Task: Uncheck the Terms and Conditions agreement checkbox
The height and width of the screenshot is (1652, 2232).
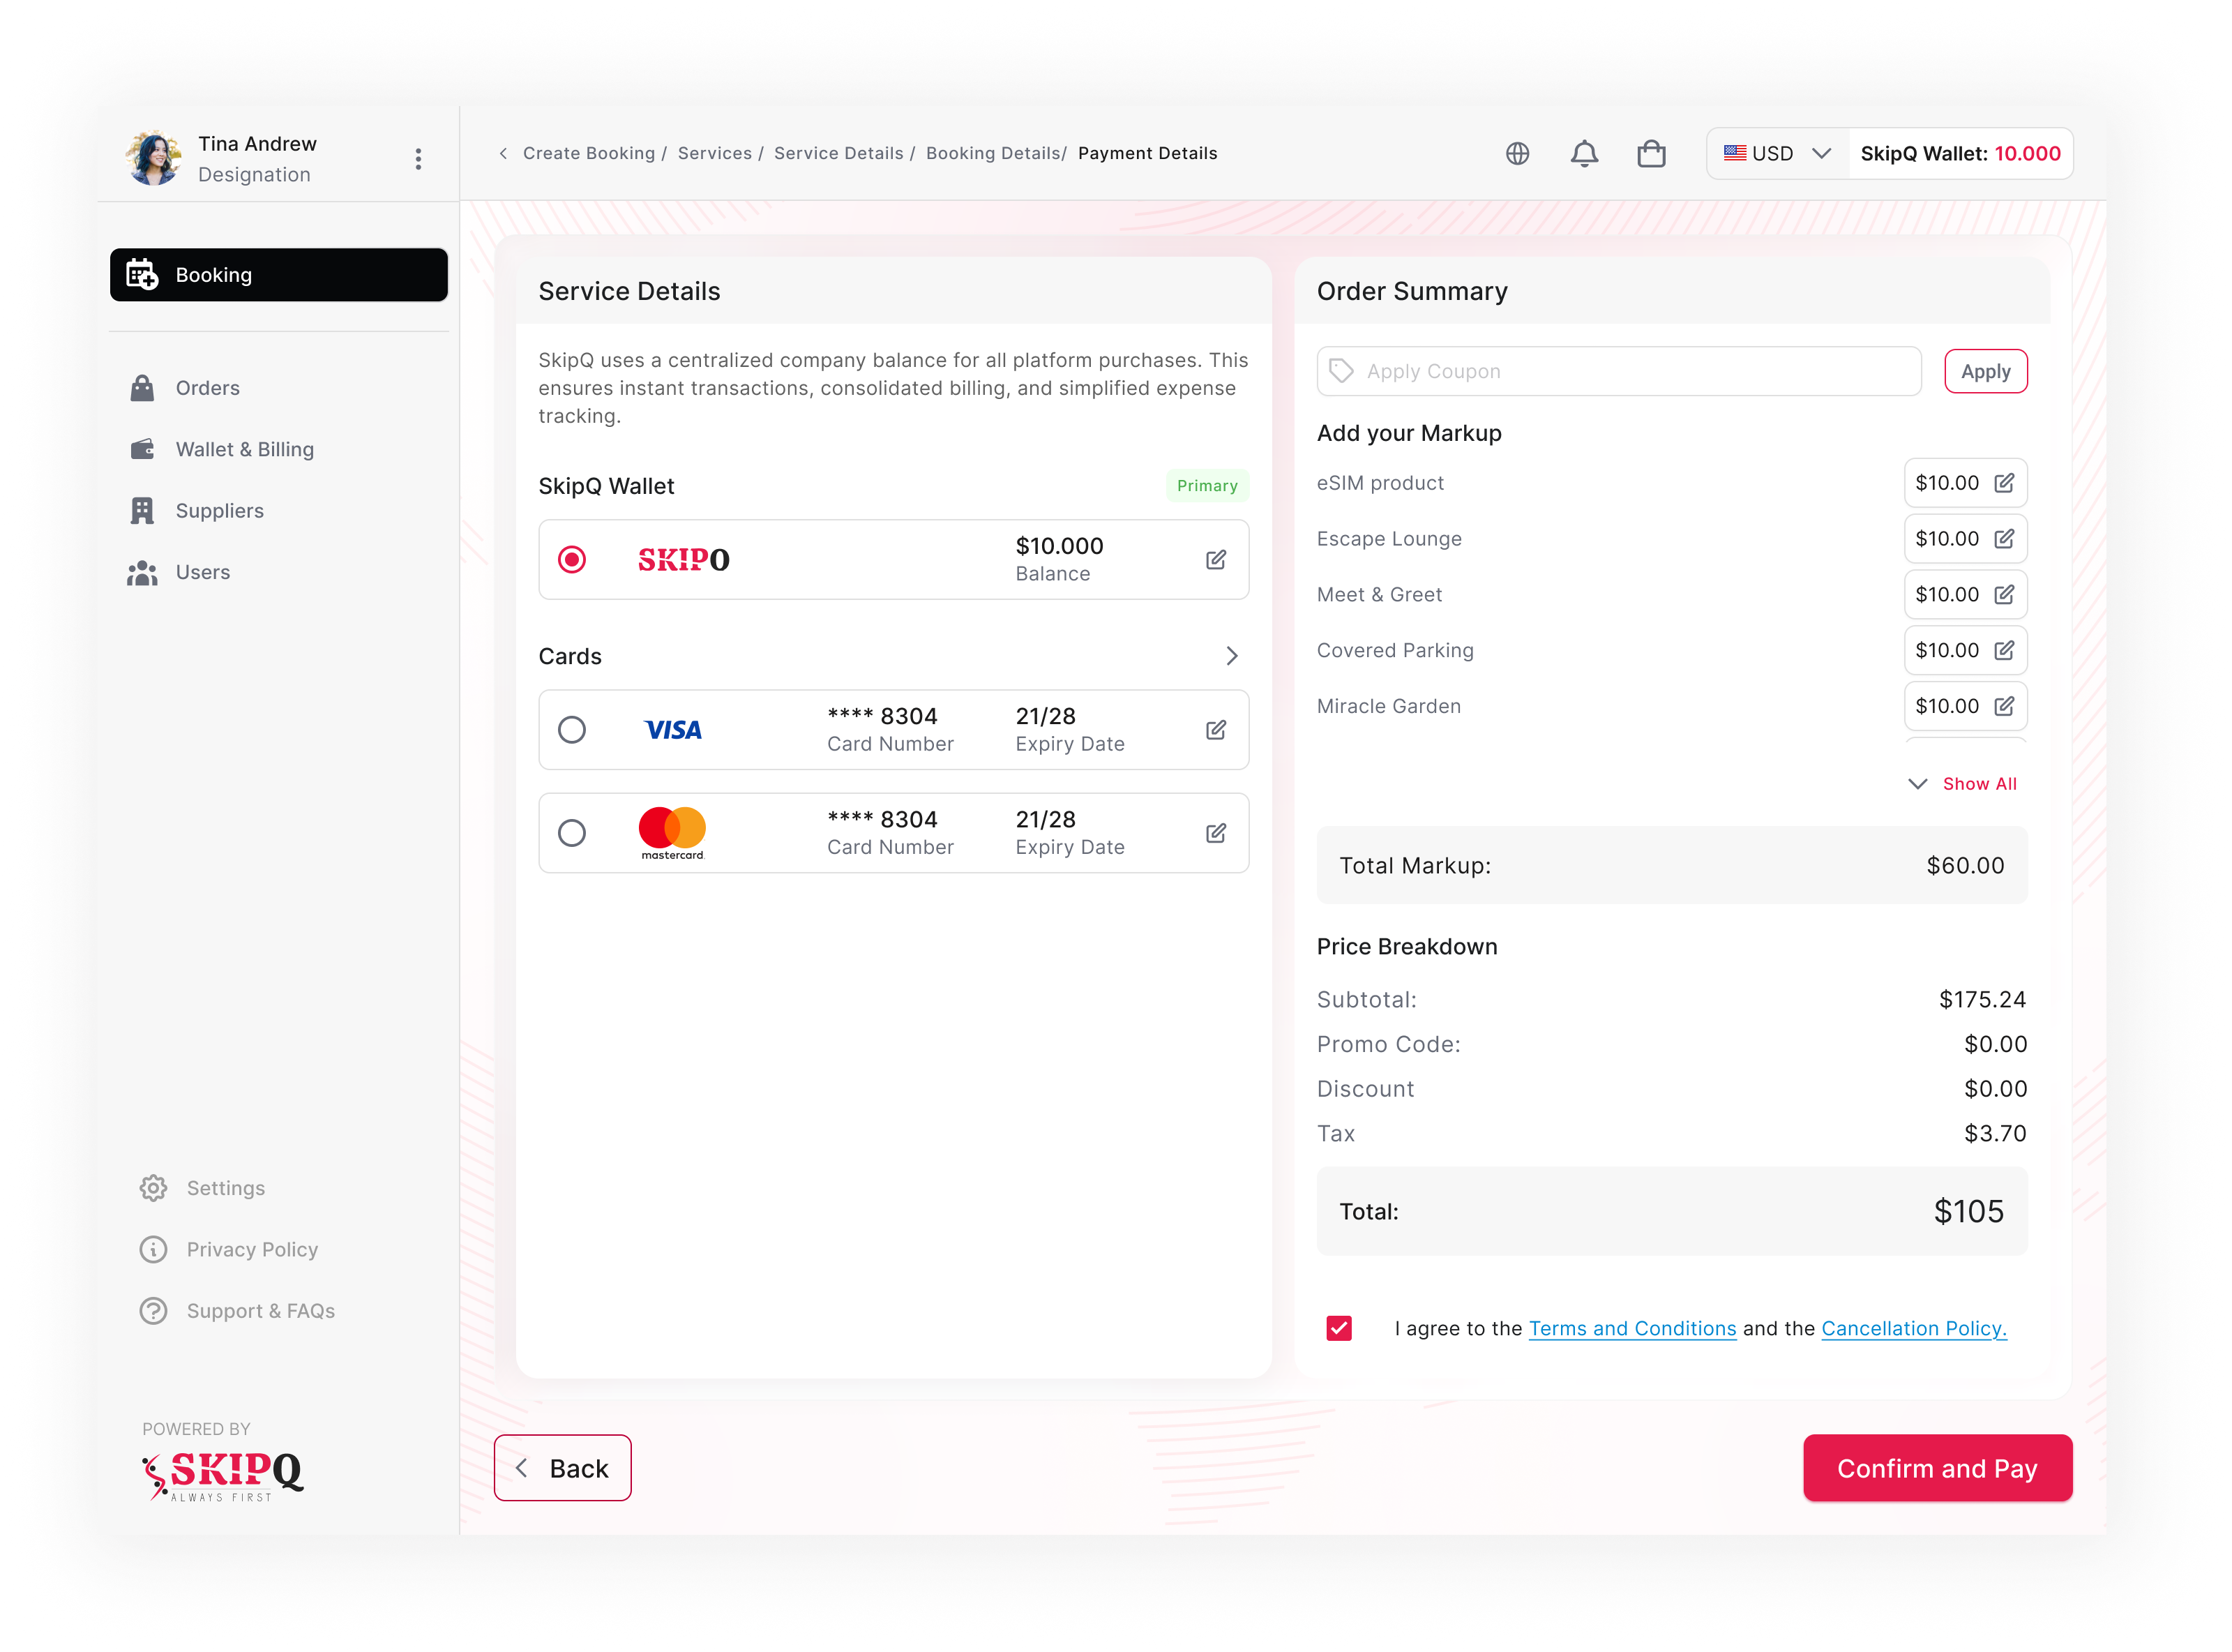Action: click(x=1339, y=1328)
